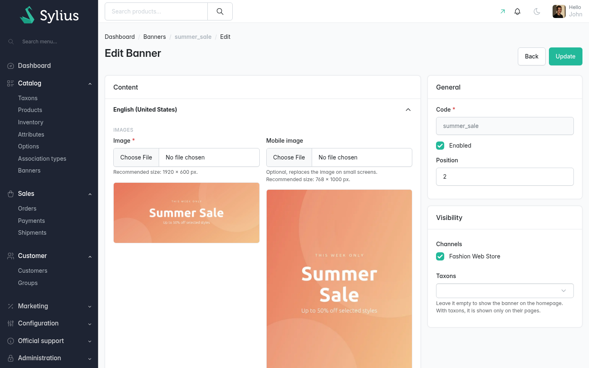Open the storefront arrow icon
The image size is (589, 368).
click(x=503, y=11)
